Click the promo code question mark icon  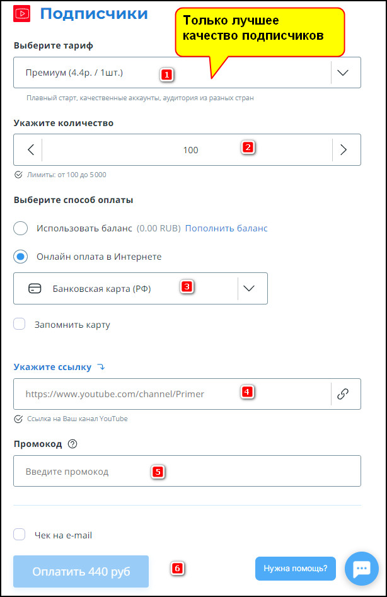pyautogui.click(x=72, y=444)
